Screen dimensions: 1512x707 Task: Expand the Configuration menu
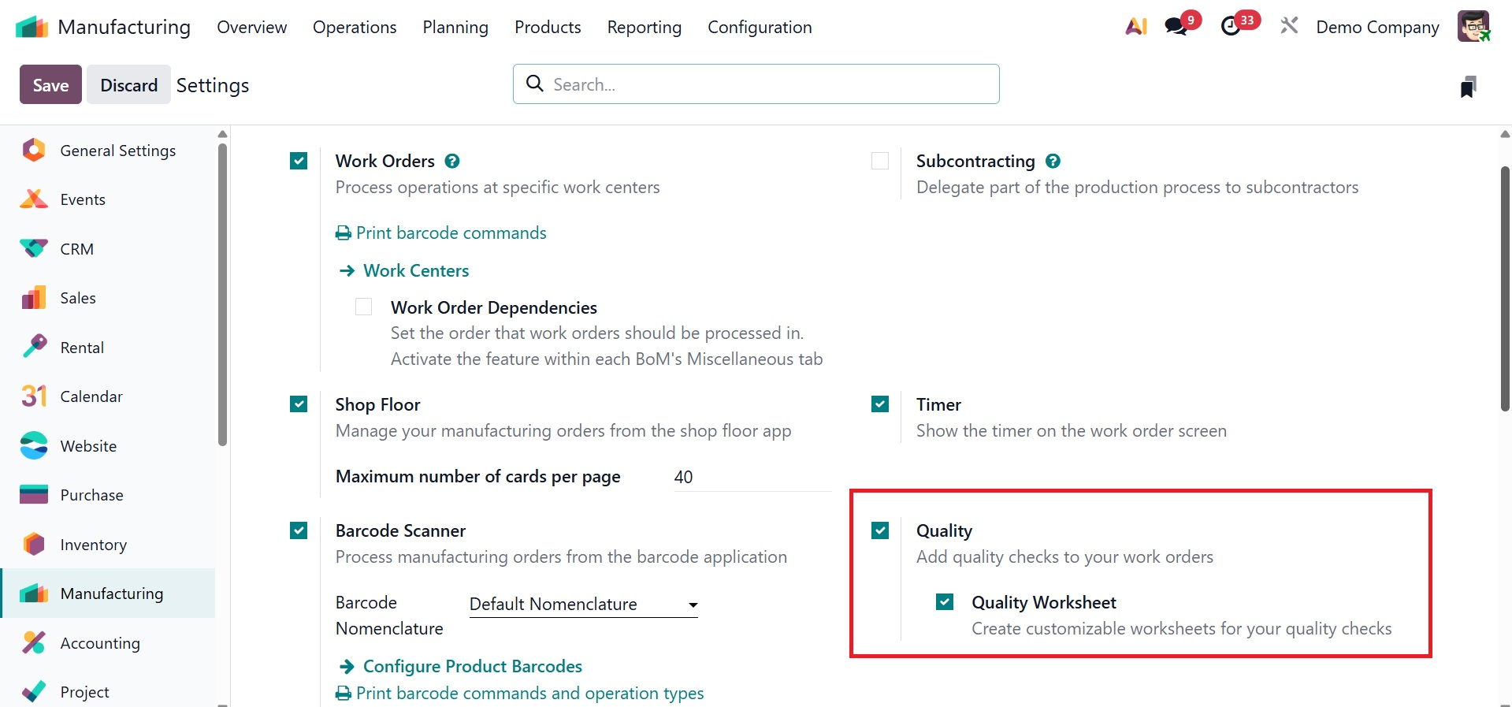[760, 28]
